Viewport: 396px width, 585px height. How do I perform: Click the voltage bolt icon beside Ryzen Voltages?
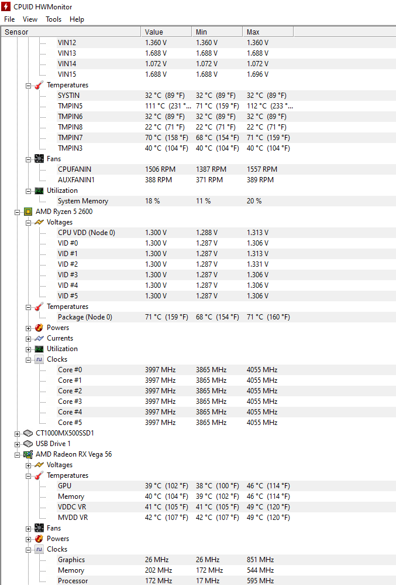point(39,222)
